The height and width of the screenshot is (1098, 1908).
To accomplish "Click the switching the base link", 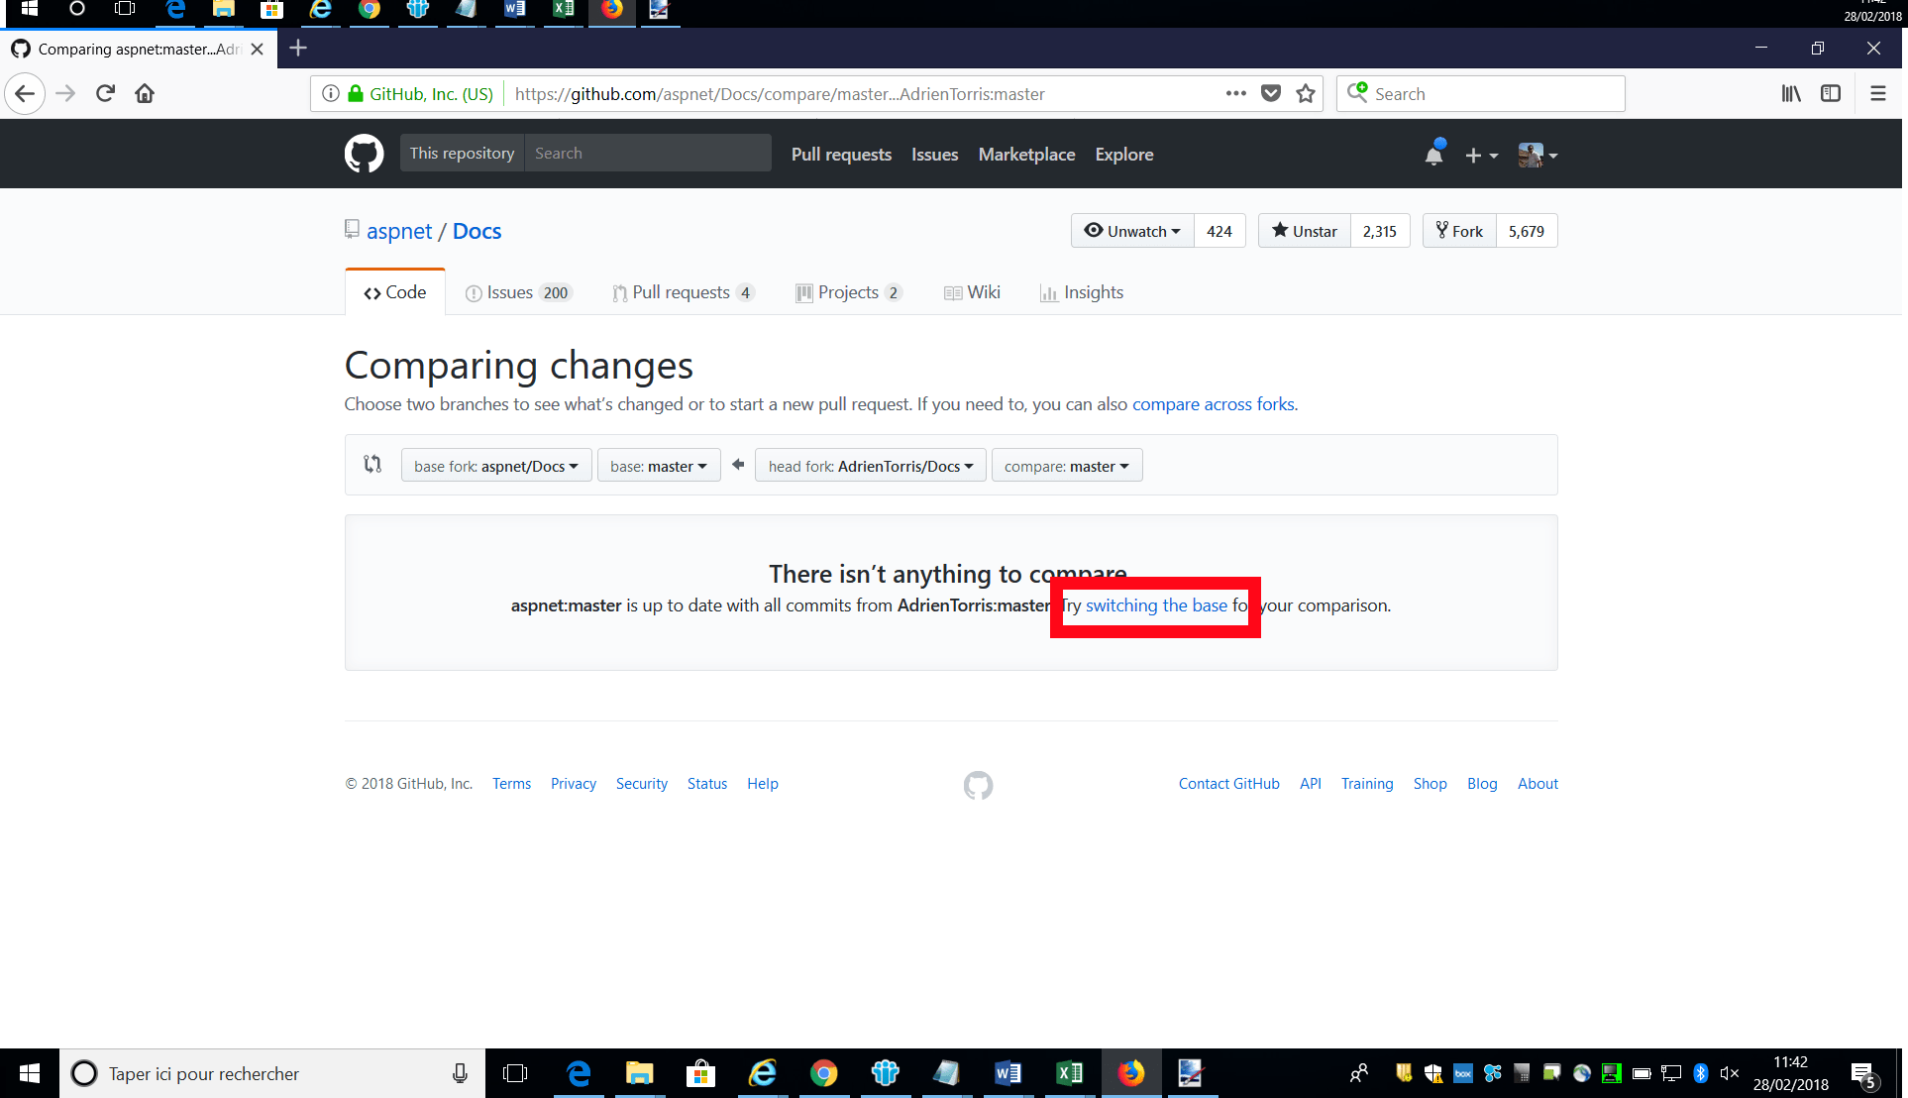I will tap(1156, 605).
